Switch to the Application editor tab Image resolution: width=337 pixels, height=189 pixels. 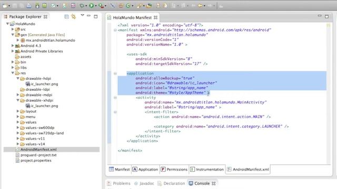coord(145,169)
